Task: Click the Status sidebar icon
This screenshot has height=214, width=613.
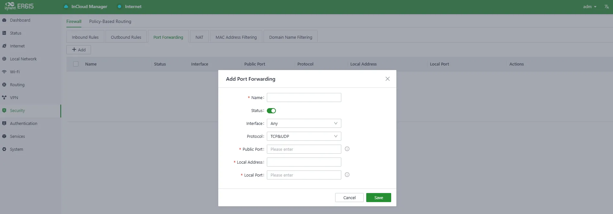Action: (x=4, y=33)
